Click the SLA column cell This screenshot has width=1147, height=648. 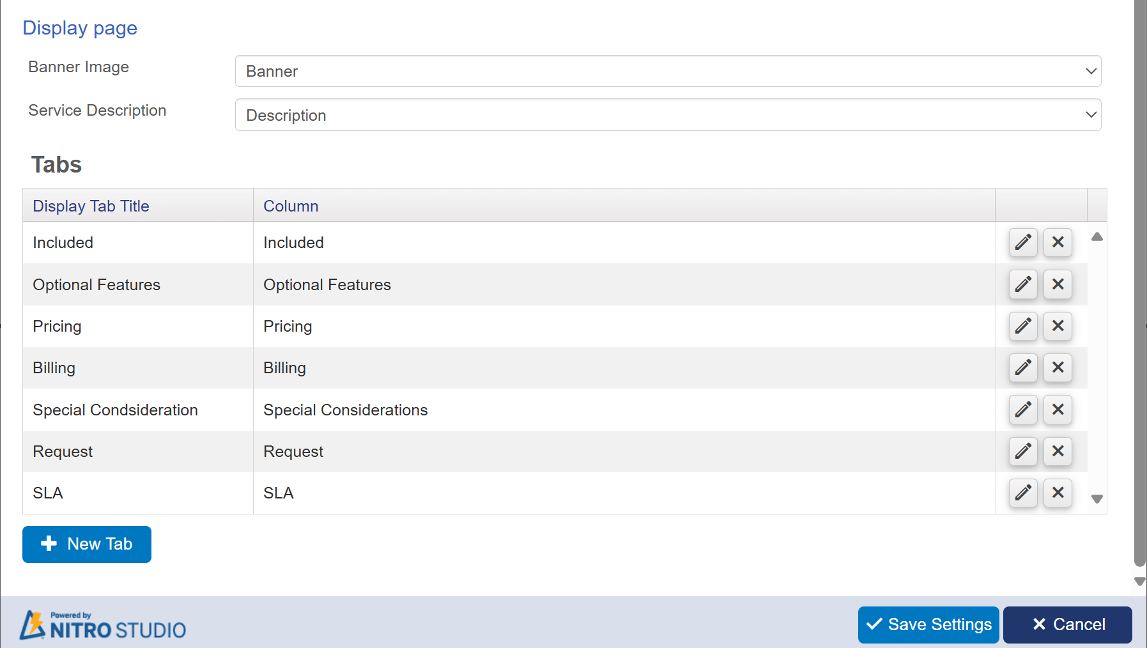(624, 493)
